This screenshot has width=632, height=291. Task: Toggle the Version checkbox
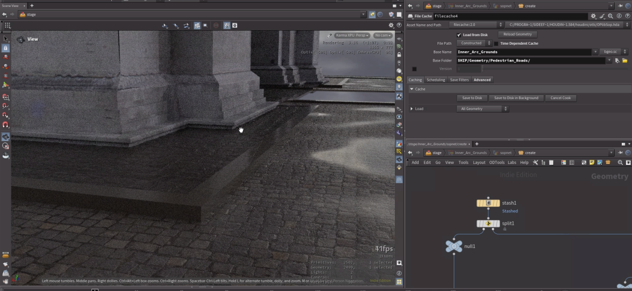pyautogui.click(x=414, y=69)
